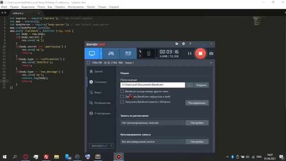Enable launch Bandicam with Windows checkbox
This screenshot has height=161, width=286.
pos(122,102)
